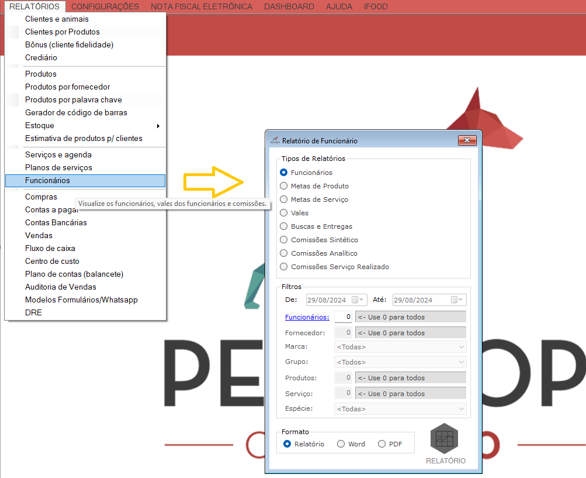Open the IFOOD menu
This screenshot has width=586, height=478.
click(376, 6)
